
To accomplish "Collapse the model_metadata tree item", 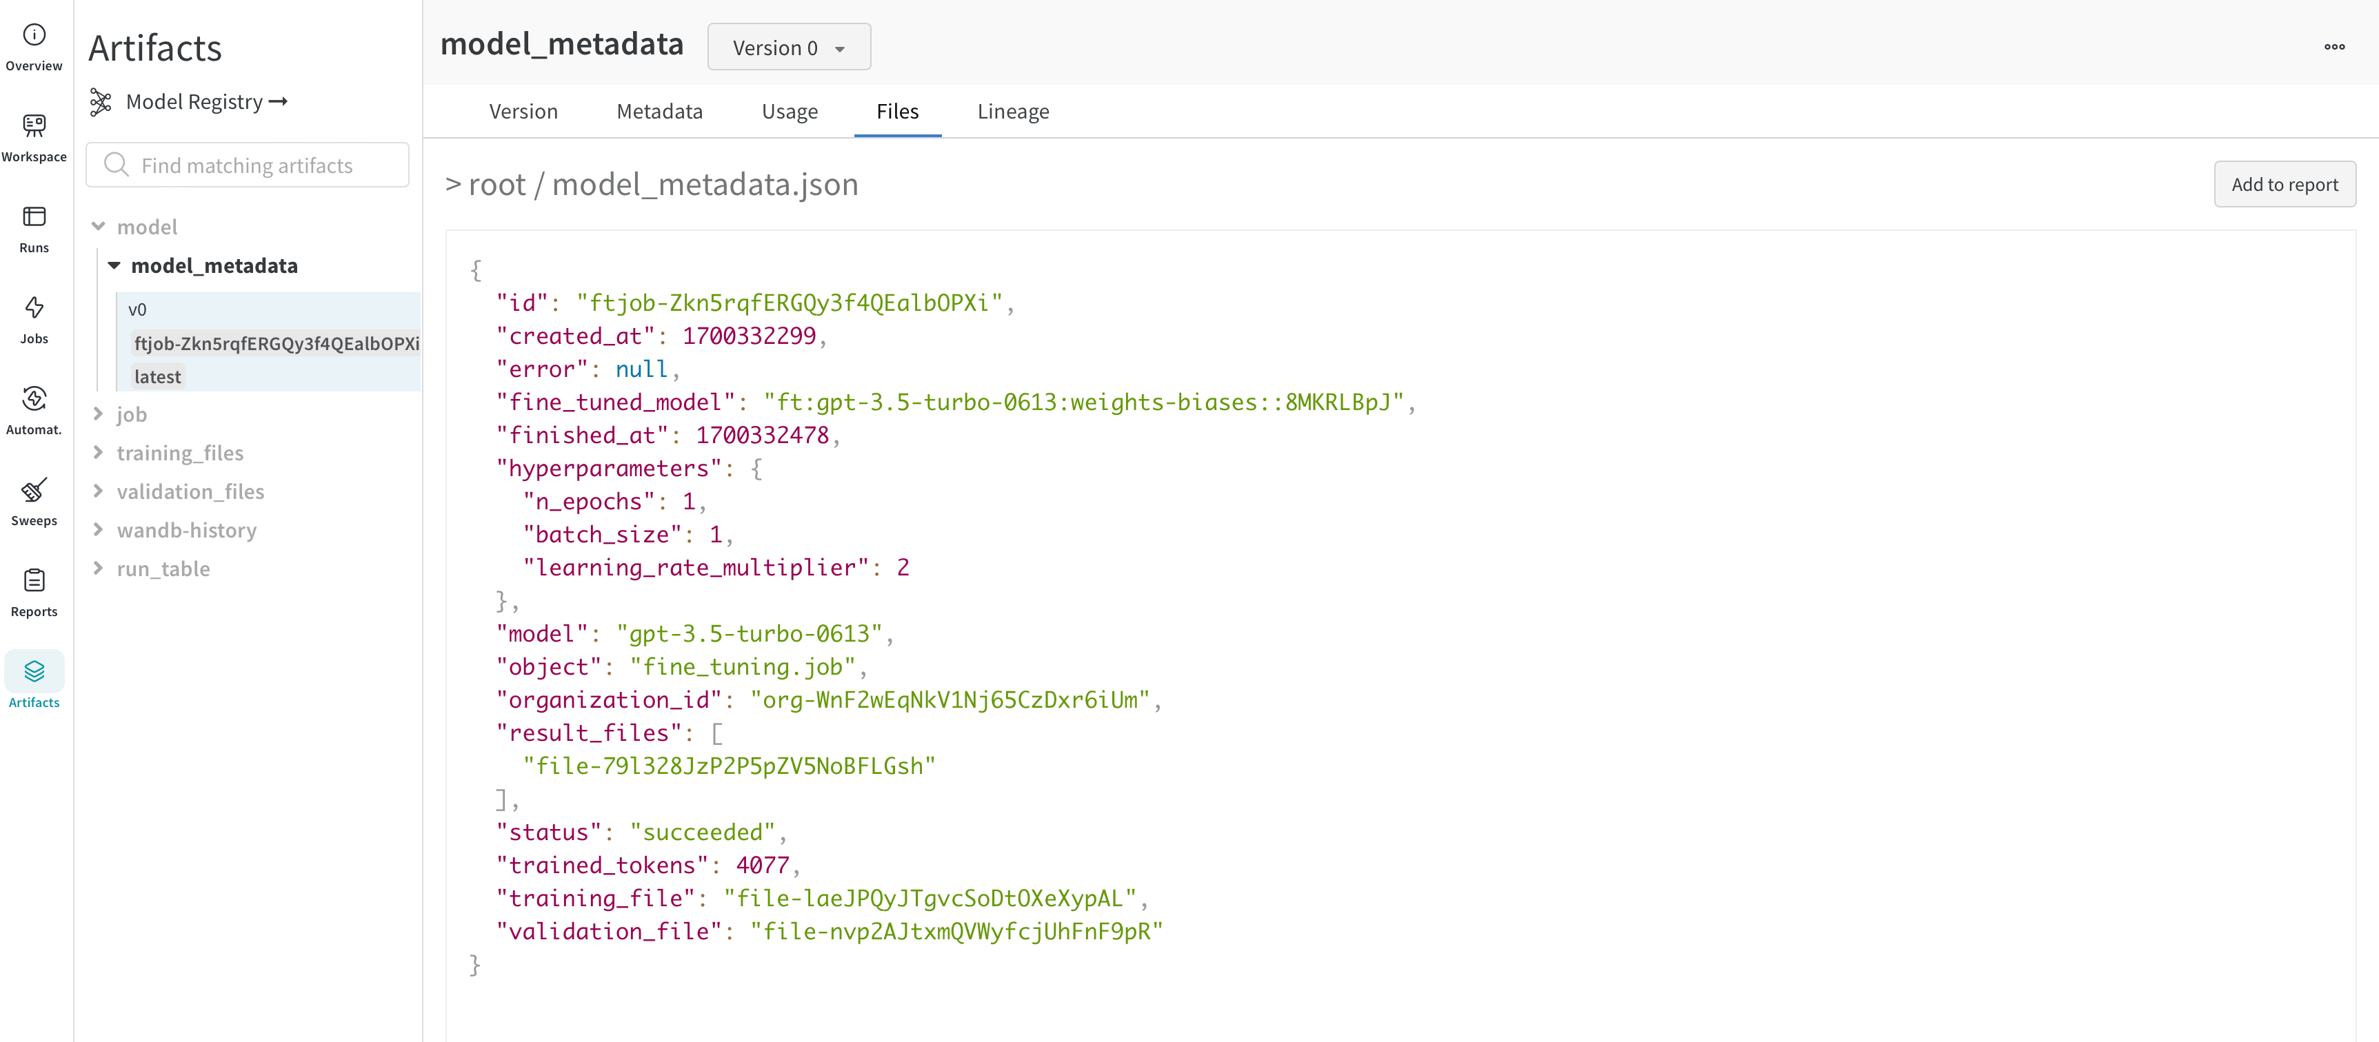I will [114, 265].
